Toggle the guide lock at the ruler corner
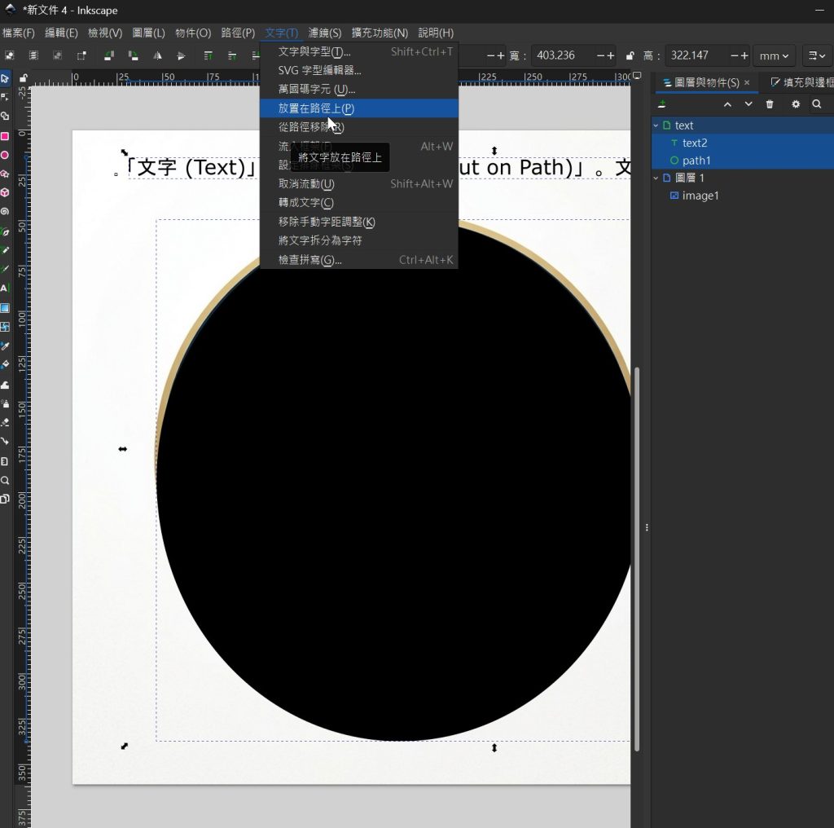The image size is (834, 828). pyautogui.click(x=24, y=78)
